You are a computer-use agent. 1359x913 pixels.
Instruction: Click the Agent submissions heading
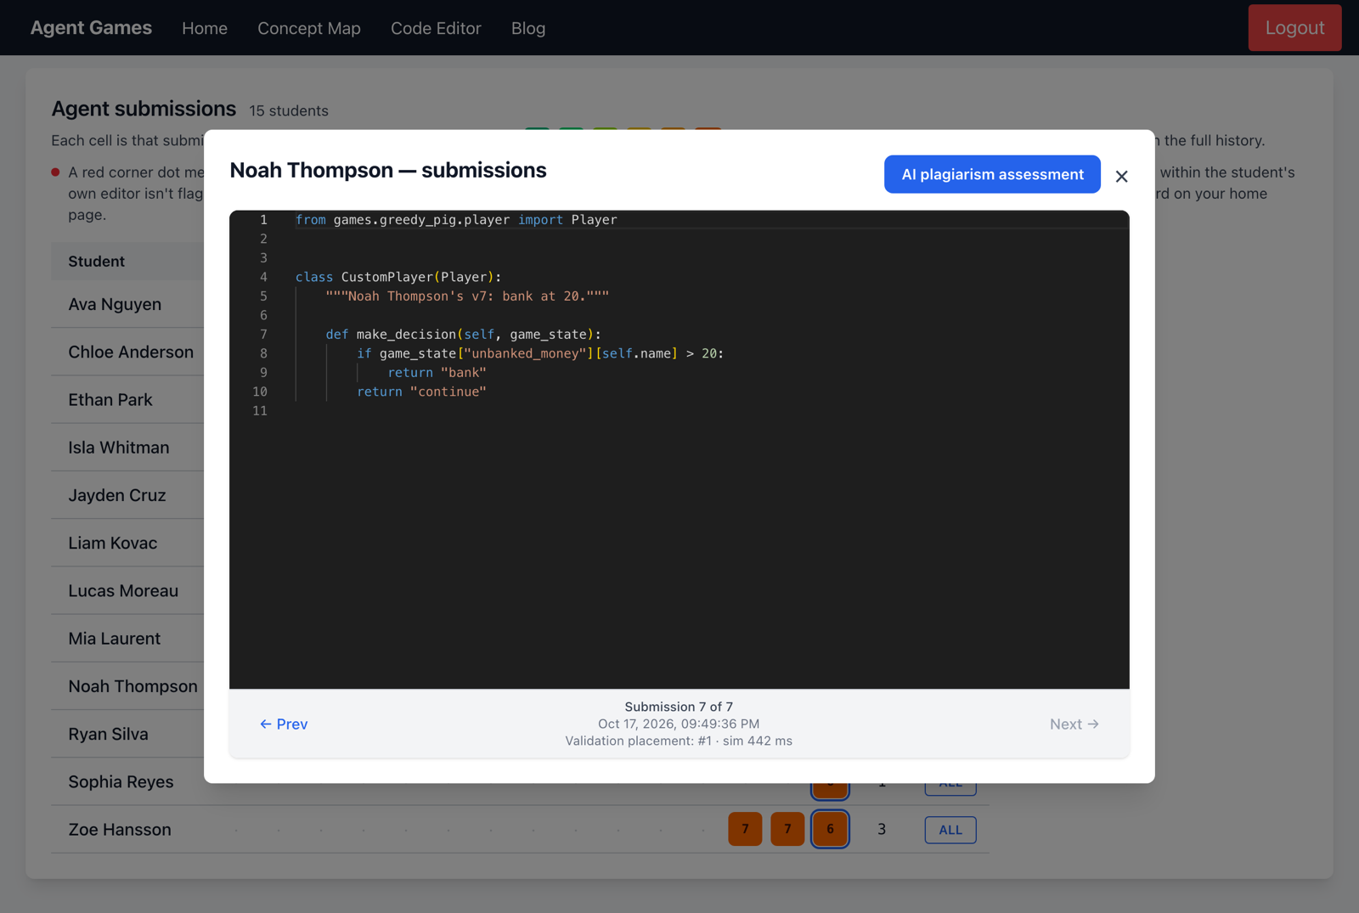coord(144,109)
